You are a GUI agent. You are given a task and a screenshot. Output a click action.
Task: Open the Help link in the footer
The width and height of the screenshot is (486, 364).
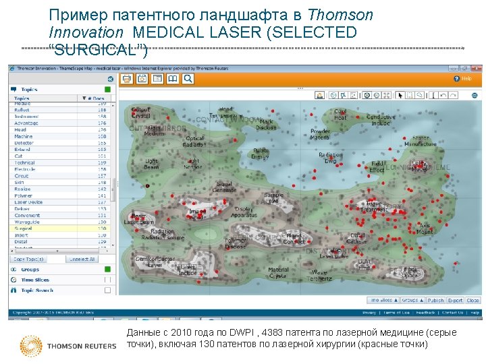pos(475,313)
